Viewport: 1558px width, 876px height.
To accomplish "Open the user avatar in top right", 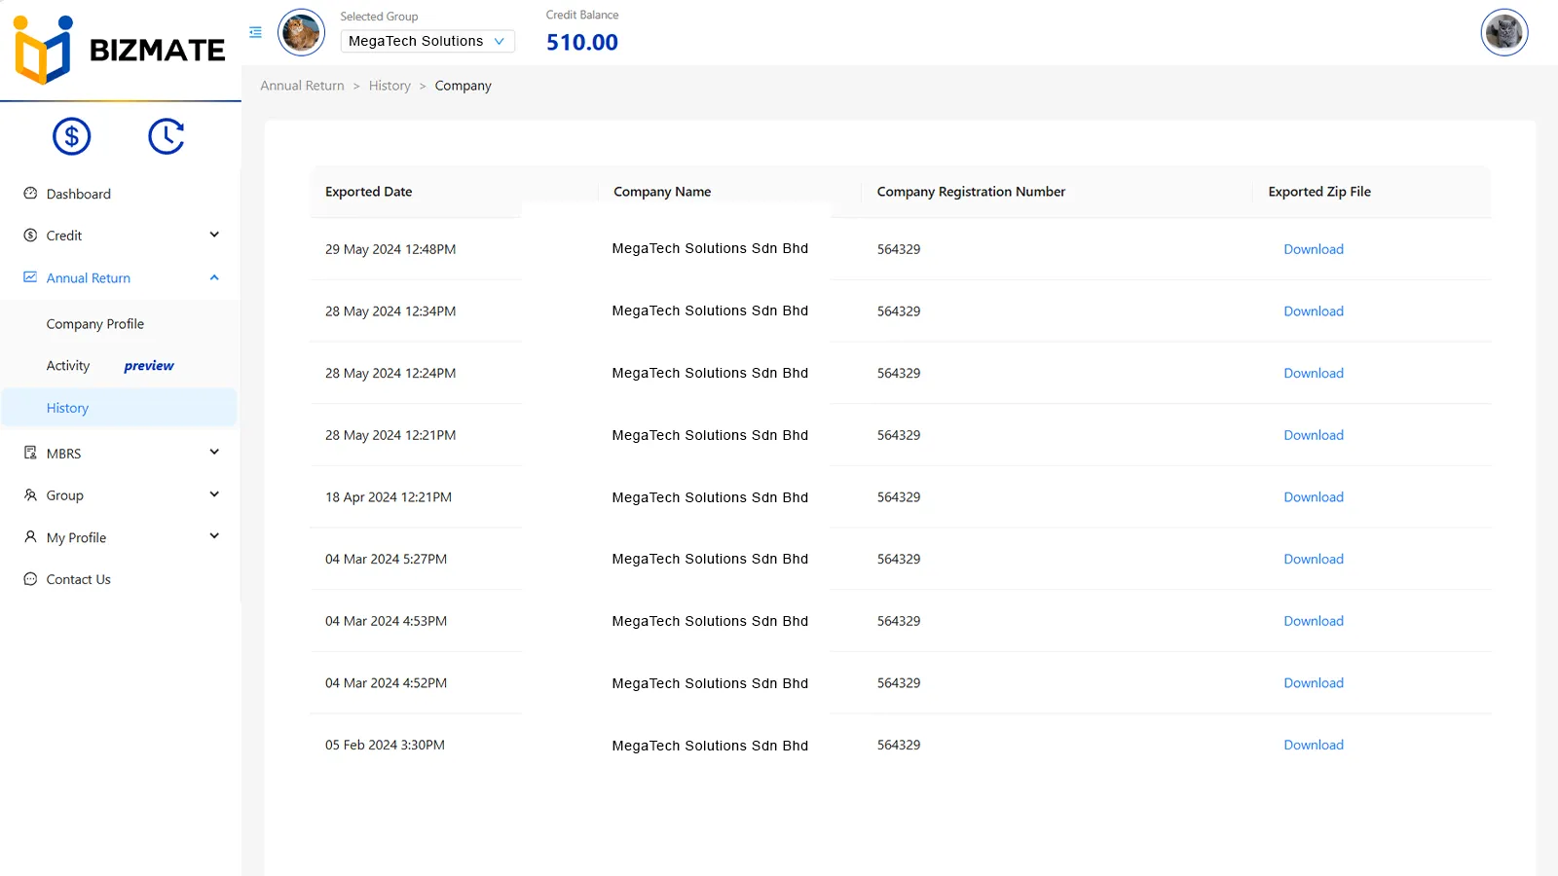I will coord(1503,33).
